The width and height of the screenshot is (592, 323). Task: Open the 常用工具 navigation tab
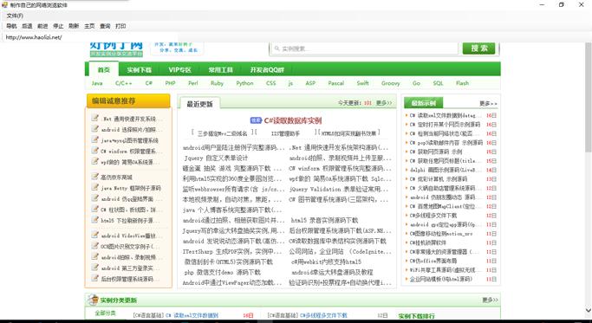tap(220, 70)
